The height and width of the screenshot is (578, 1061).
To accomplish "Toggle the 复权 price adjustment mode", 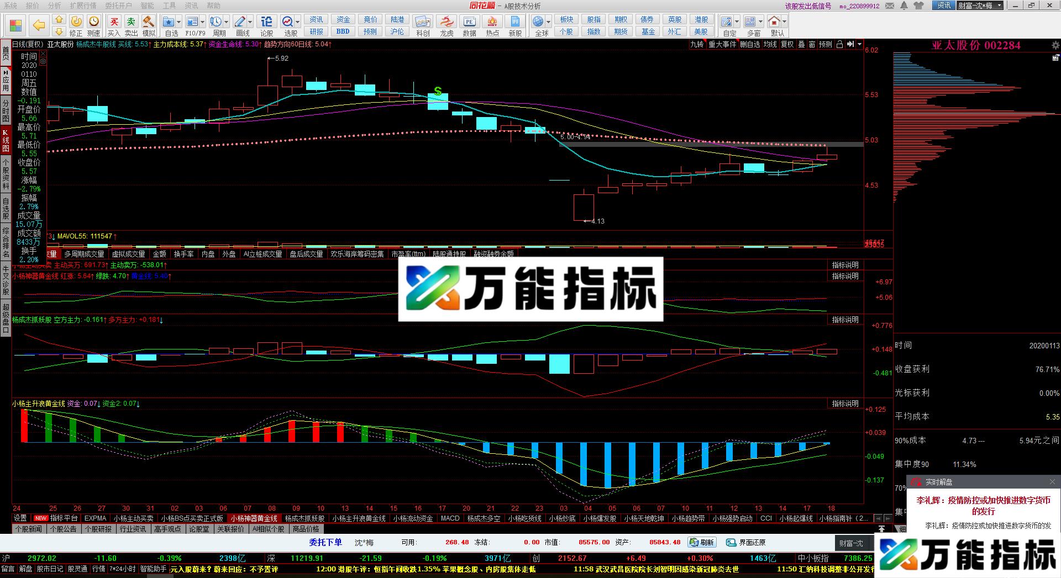I will 787,45.
